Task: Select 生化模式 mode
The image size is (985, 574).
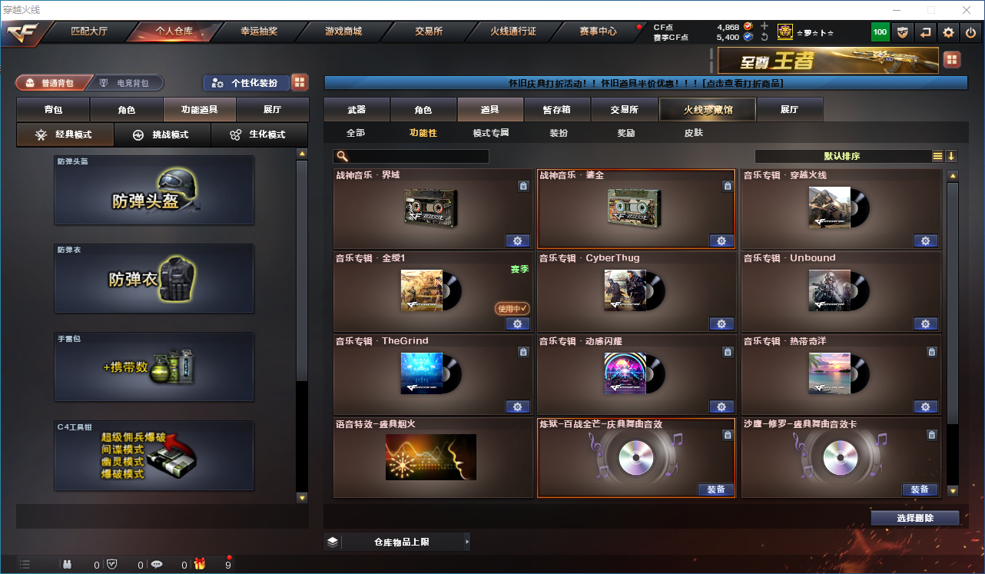Action: click(x=259, y=134)
